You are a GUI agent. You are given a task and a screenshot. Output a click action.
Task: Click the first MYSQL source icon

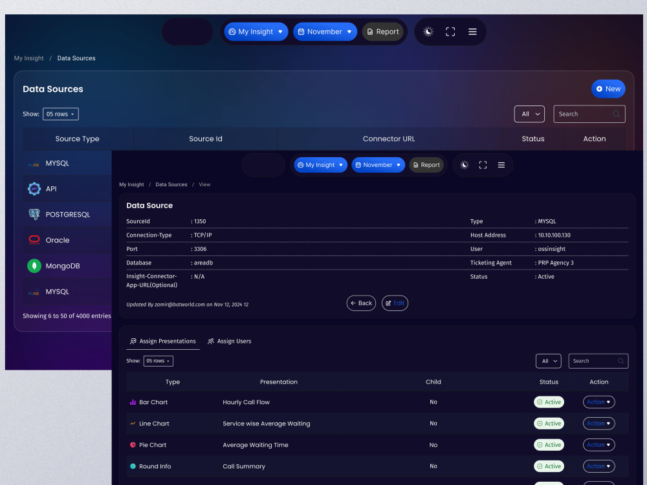[34, 164]
